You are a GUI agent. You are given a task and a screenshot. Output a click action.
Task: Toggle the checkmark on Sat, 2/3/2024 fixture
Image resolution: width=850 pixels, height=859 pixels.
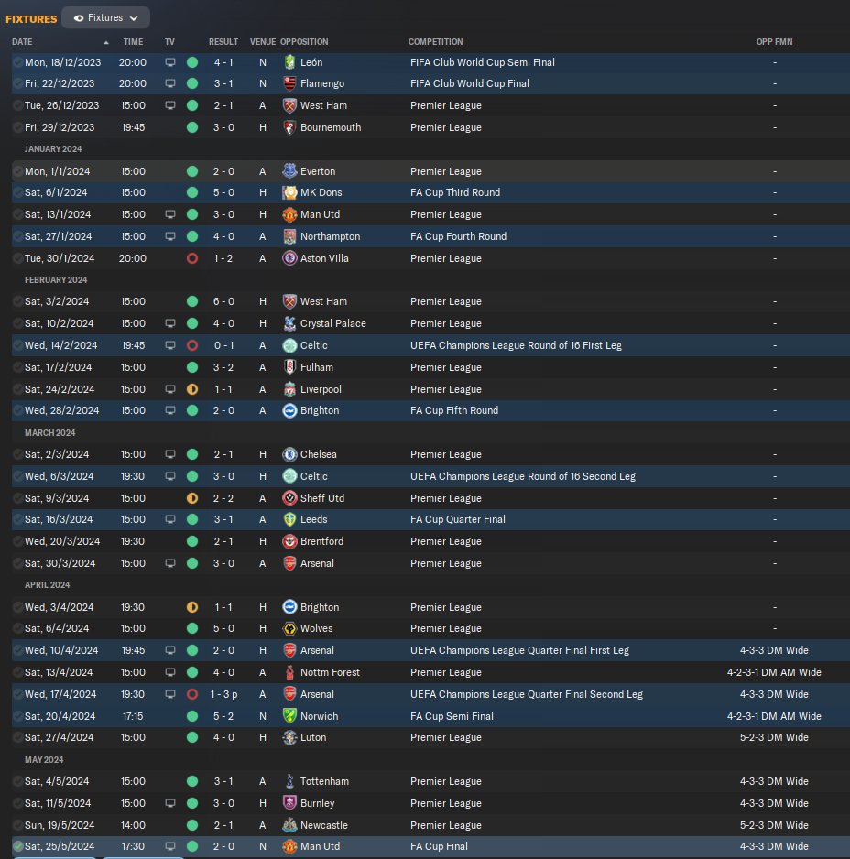click(18, 454)
